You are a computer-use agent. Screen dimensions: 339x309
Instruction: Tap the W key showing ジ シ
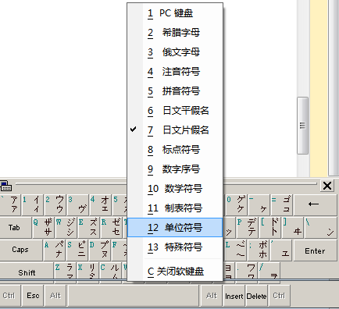coord(66,228)
